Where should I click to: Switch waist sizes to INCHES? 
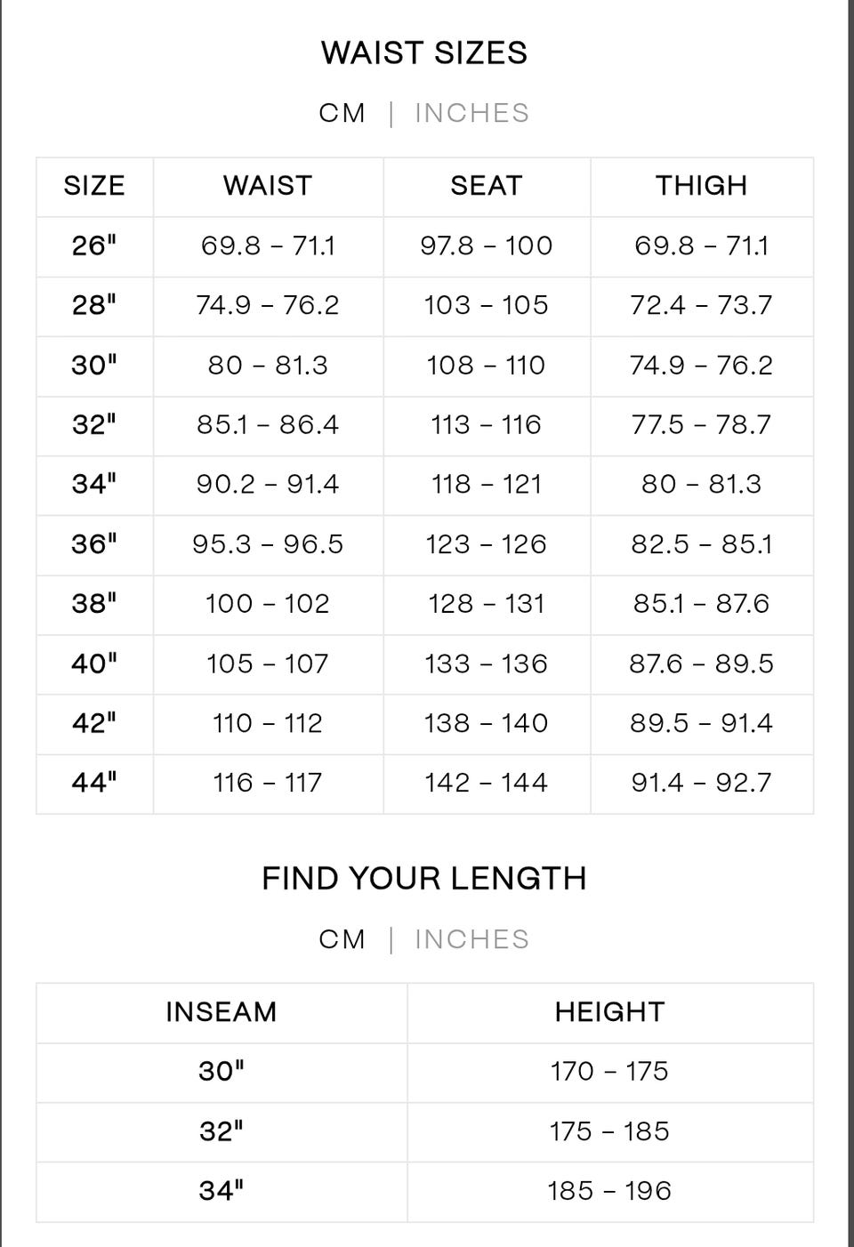tap(471, 113)
